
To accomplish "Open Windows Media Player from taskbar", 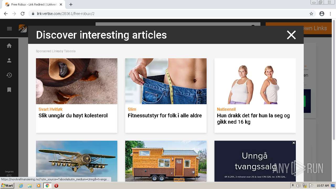I will pyautogui.click(x=39, y=186).
